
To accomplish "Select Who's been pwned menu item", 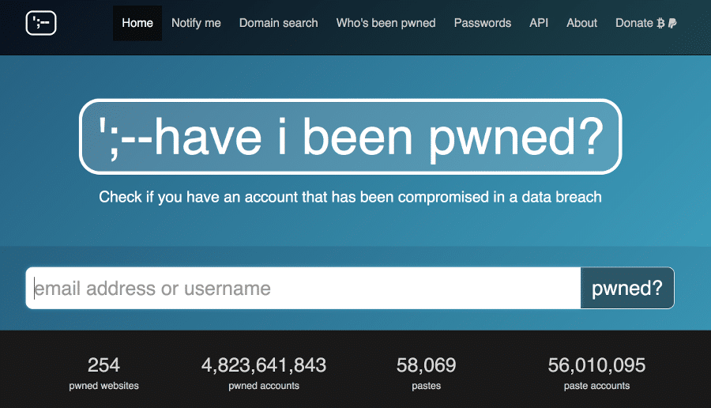I will [x=386, y=23].
